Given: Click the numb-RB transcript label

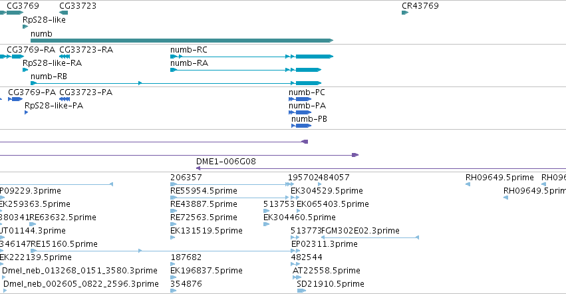Looking at the screenshot, I should pyautogui.click(x=49, y=76).
